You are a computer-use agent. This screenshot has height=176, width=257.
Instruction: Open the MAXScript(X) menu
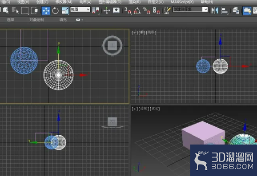[x=182, y=2]
